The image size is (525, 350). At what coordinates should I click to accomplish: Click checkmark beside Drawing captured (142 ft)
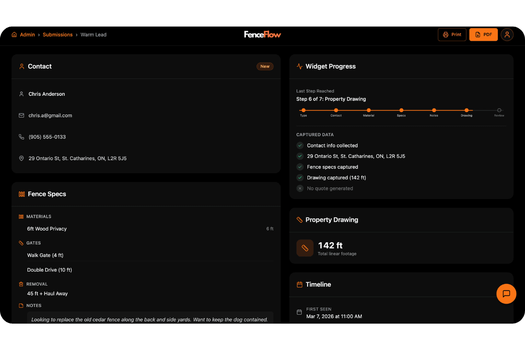(300, 178)
